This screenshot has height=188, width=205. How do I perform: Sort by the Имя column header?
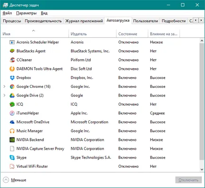(34, 34)
